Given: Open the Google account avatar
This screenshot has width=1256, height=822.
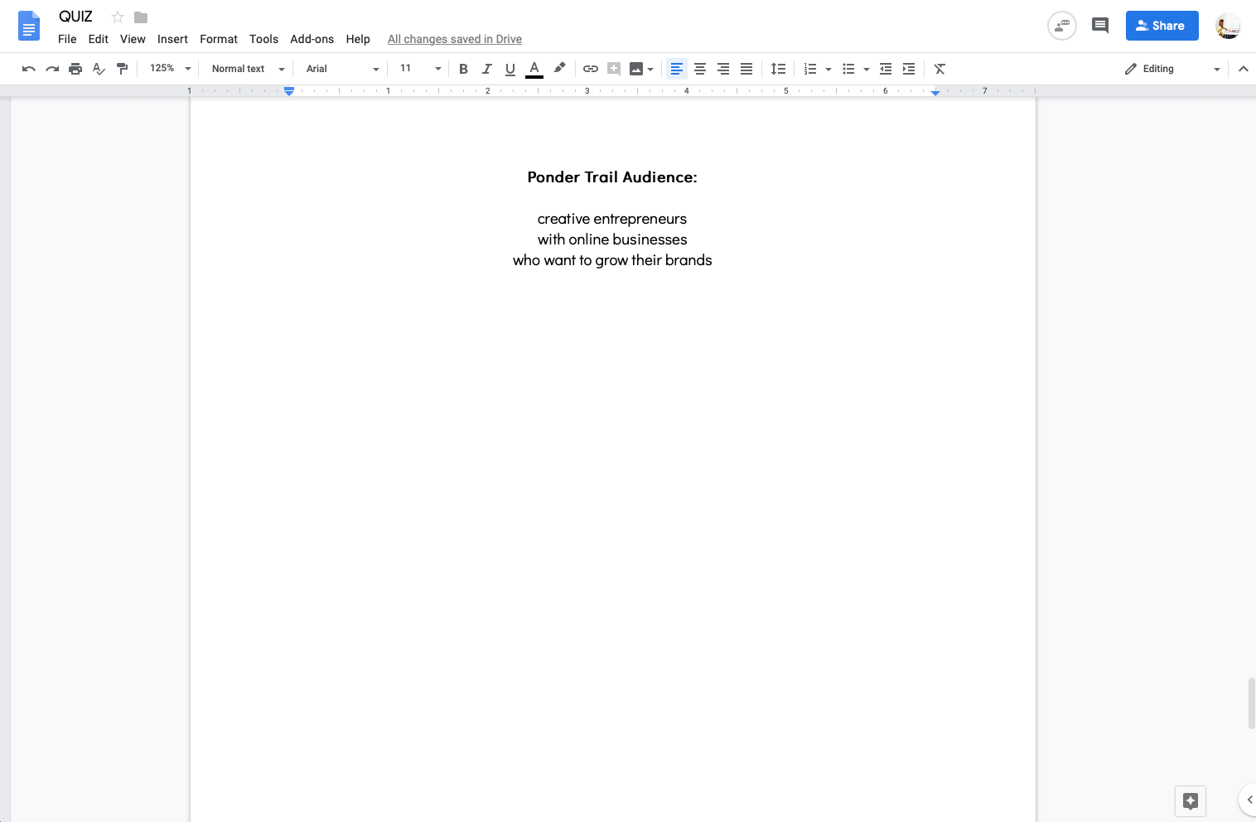Looking at the screenshot, I should pyautogui.click(x=1228, y=26).
